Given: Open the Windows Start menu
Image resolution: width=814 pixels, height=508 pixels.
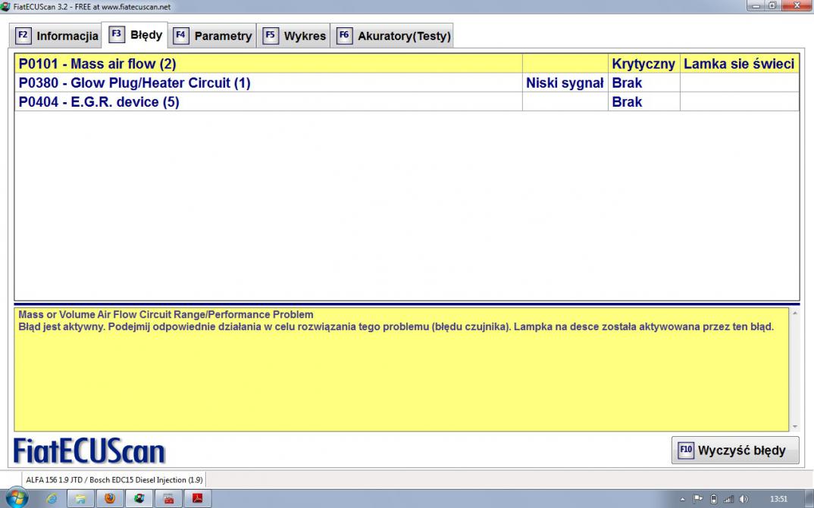Looking at the screenshot, I should [16, 499].
